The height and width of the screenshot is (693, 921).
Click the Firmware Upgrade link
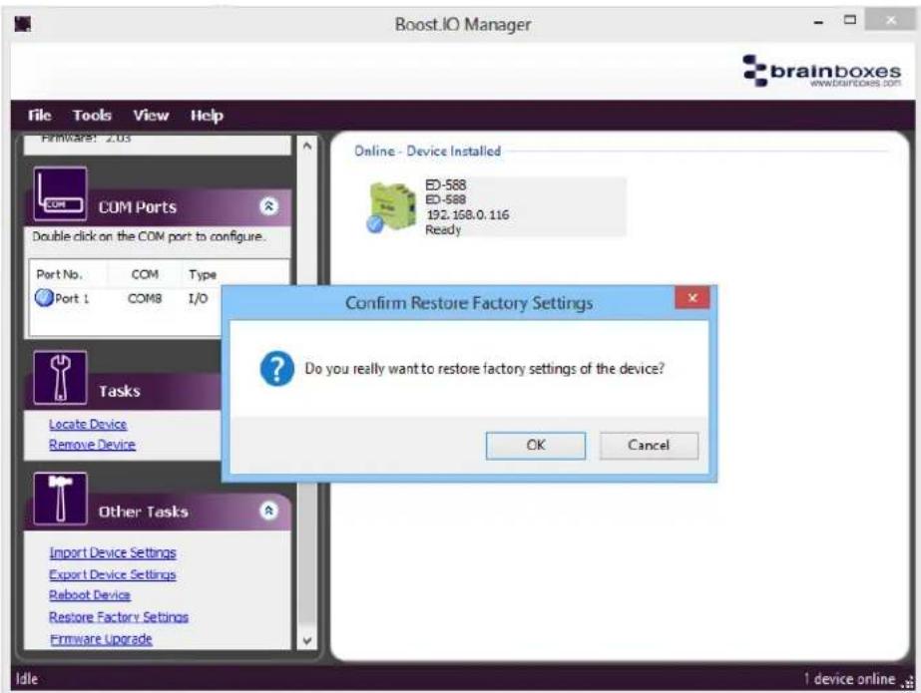pyautogui.click(x=101, y=639)
